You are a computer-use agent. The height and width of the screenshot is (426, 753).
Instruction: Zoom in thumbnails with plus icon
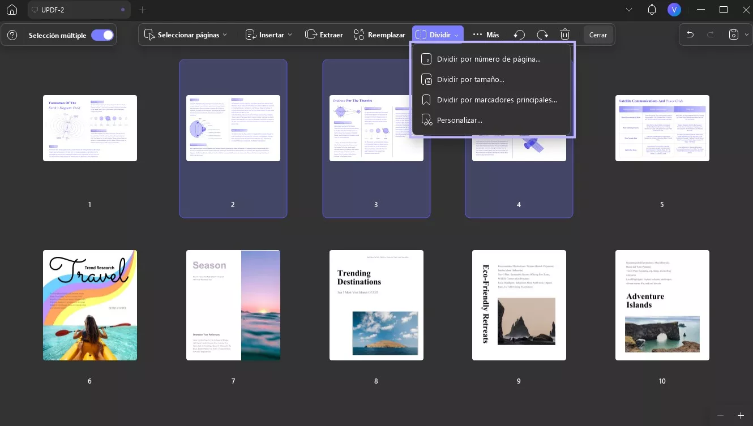tap(741, 416)
